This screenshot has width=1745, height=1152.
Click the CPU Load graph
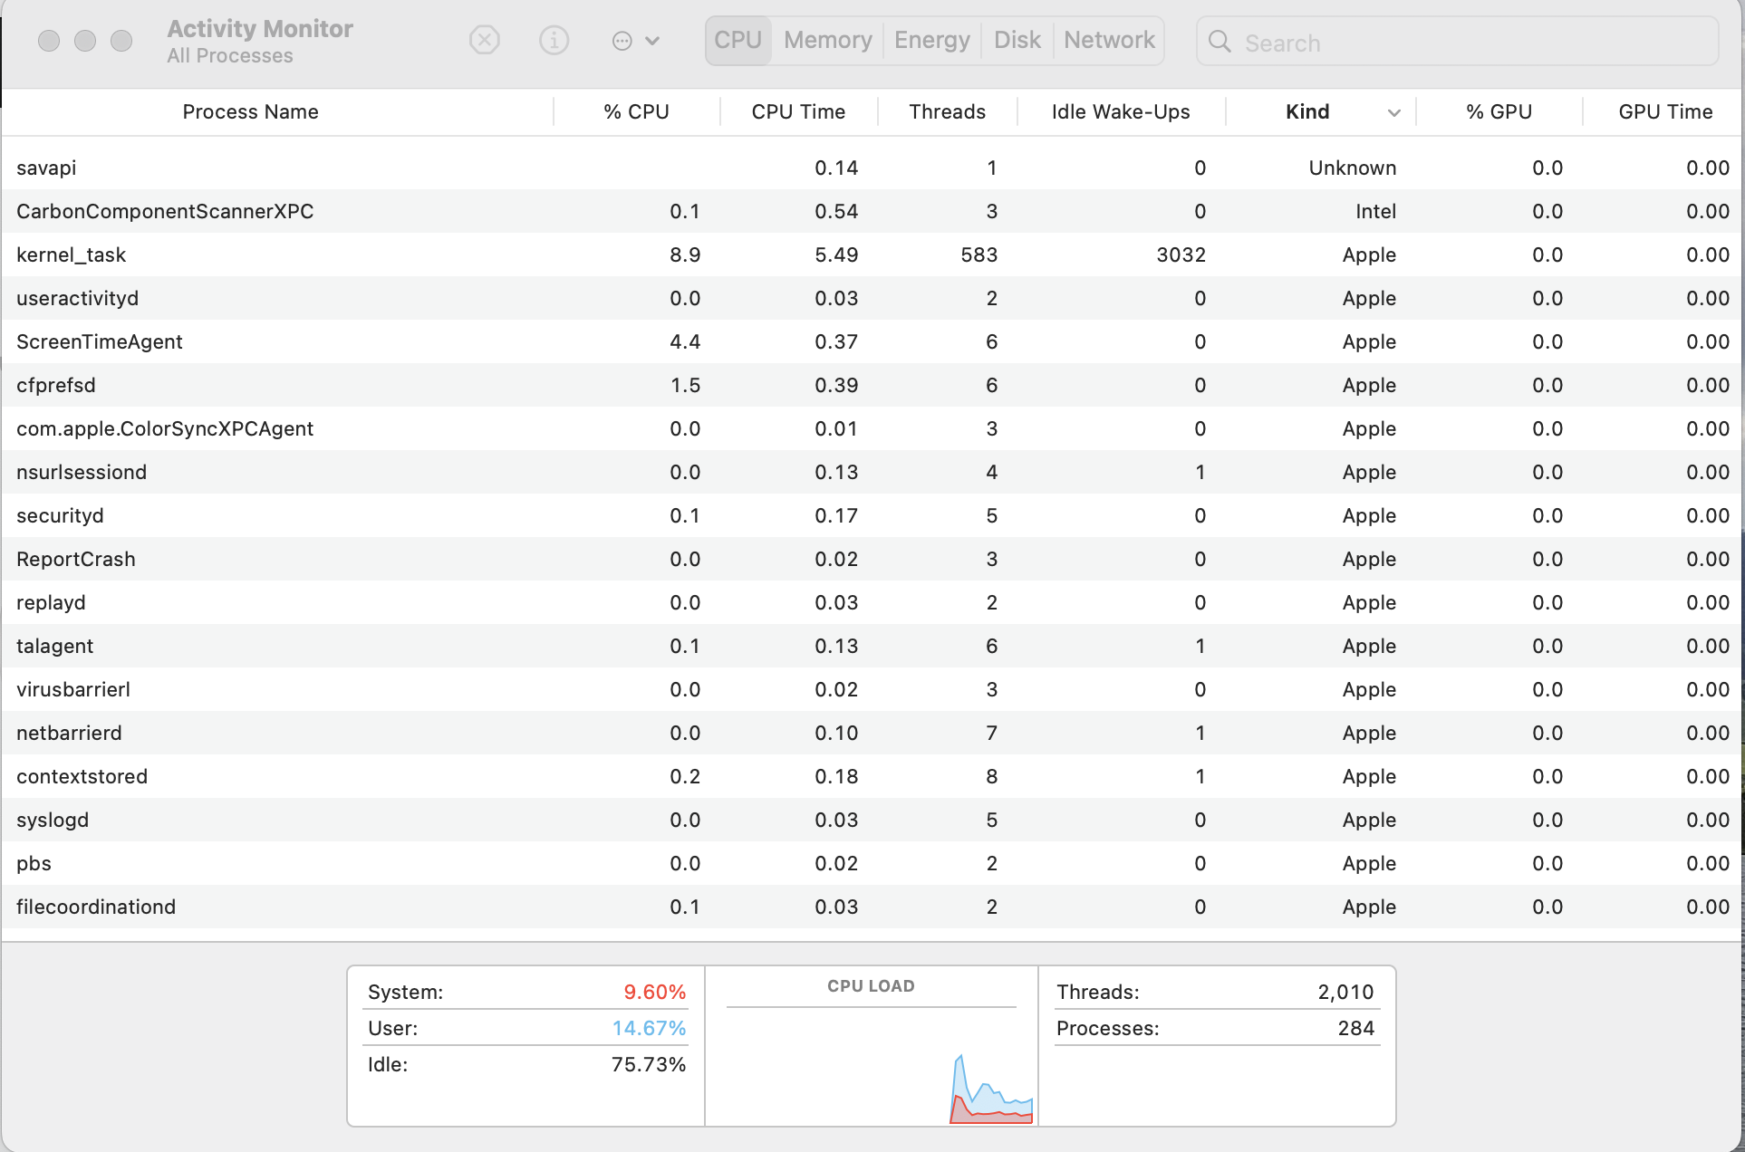pyautogui.click(x=871, y=1064)
